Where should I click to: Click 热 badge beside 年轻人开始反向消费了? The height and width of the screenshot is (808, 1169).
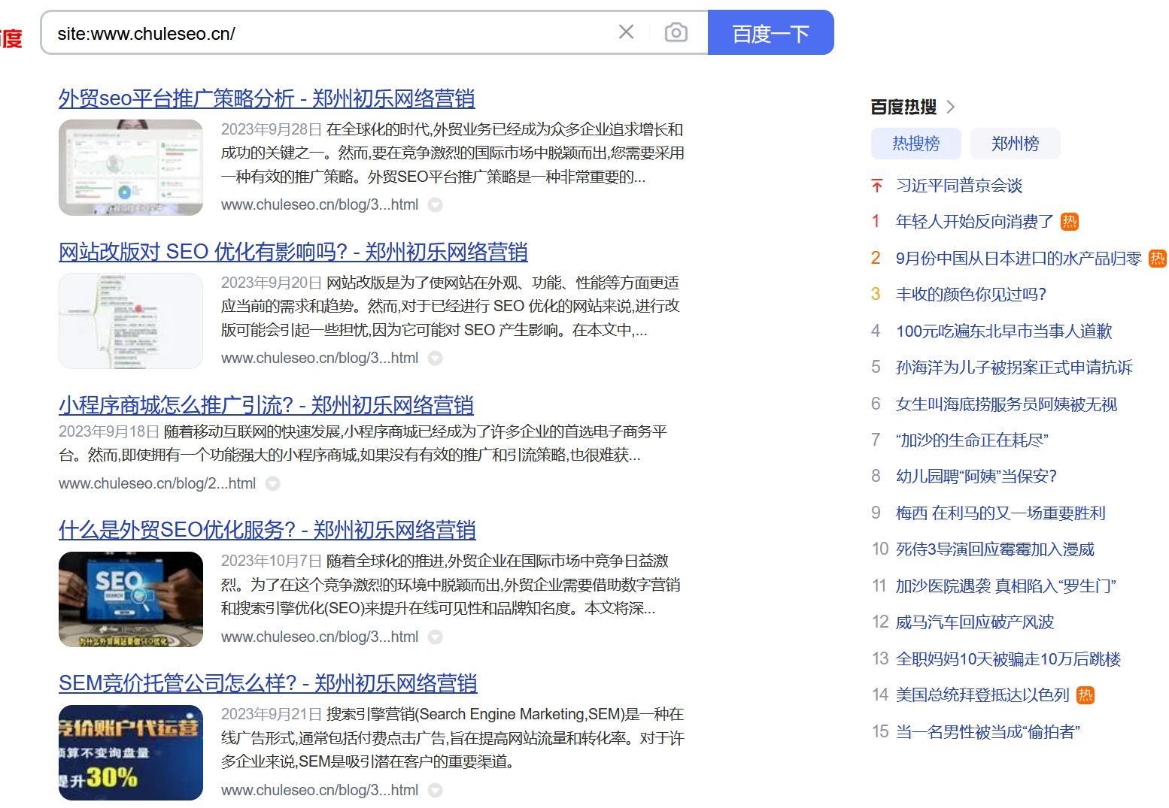1069,222
